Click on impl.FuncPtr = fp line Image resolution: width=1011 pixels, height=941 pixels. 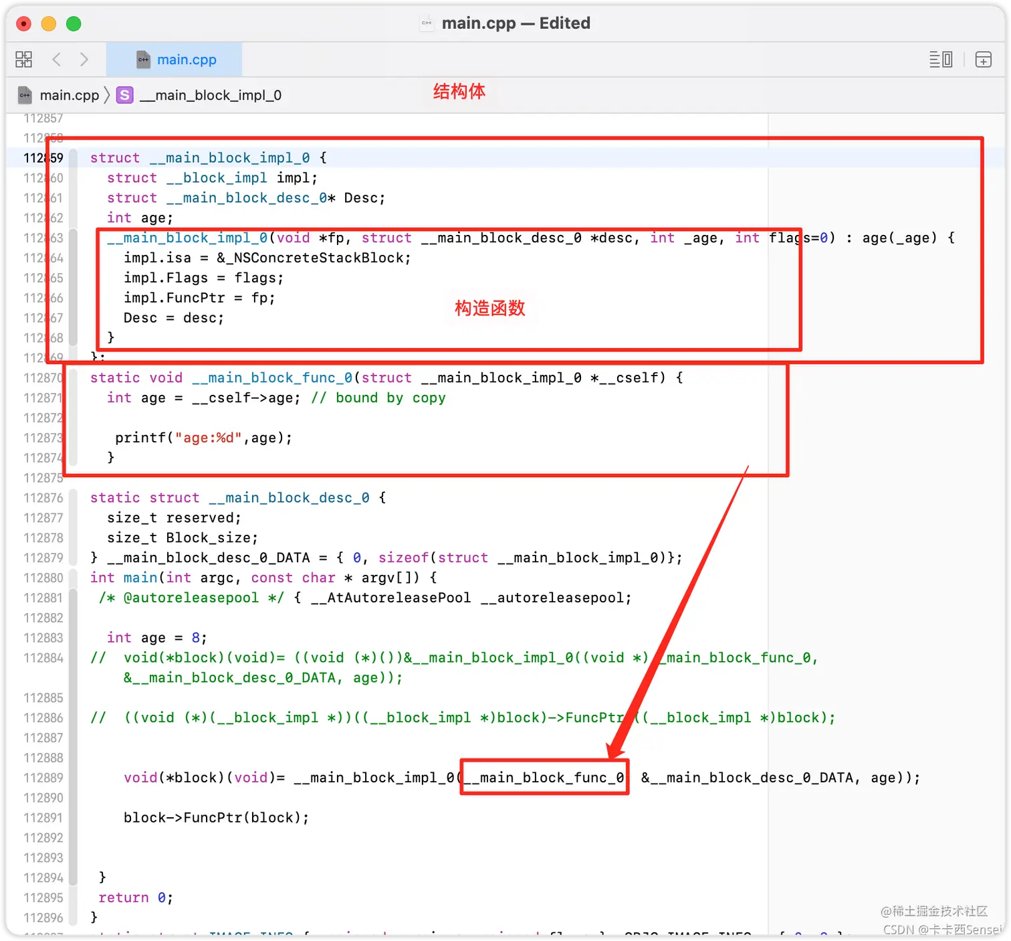199,298
